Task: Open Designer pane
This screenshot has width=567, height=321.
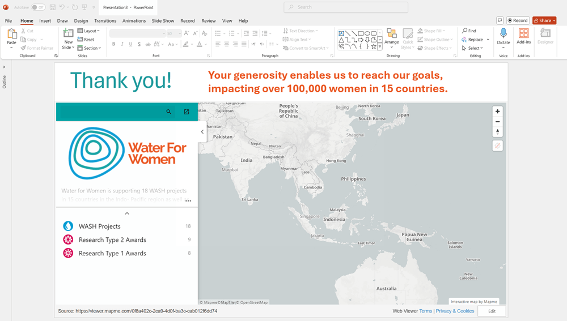Action: [545, 36]
